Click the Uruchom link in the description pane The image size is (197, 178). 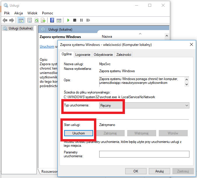click(47, 46)
